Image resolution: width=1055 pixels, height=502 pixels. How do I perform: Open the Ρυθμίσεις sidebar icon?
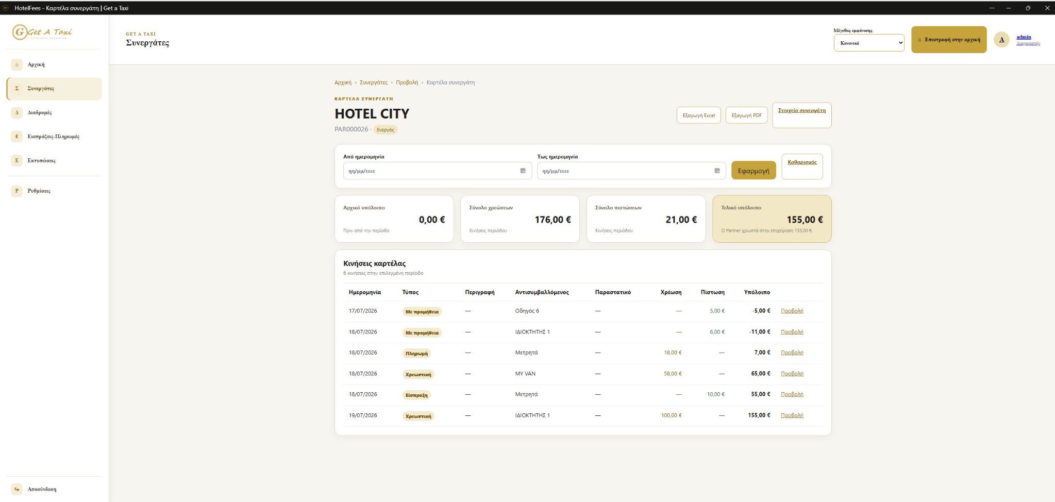(16, 191)
